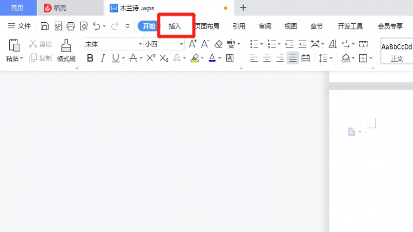
Task: Open line spacing dropdown
Action: coord(326,58)
